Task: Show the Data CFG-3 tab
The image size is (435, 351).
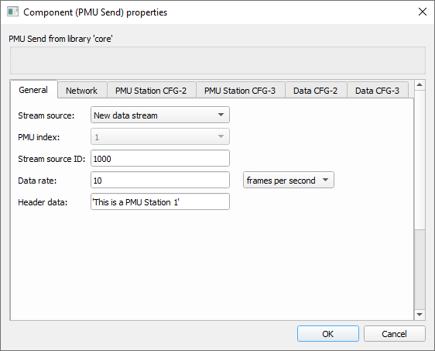Action: (x=378, y=91)
